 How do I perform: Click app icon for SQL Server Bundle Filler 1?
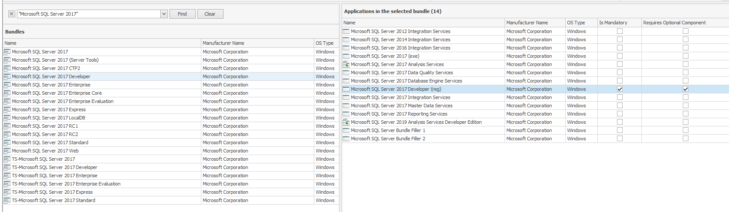(x=346, y=130)
